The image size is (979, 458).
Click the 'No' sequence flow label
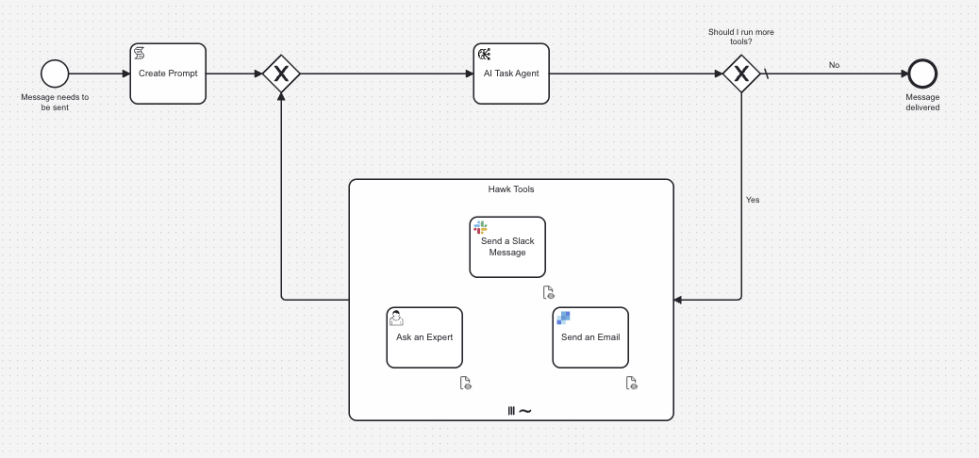834,65
